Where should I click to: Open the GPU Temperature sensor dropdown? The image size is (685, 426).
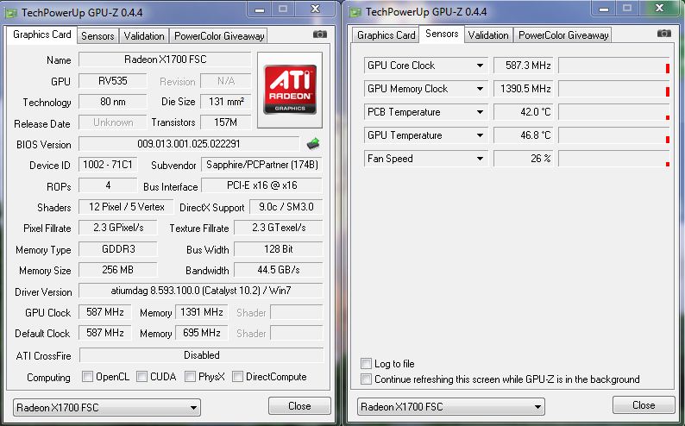[480, 135]
